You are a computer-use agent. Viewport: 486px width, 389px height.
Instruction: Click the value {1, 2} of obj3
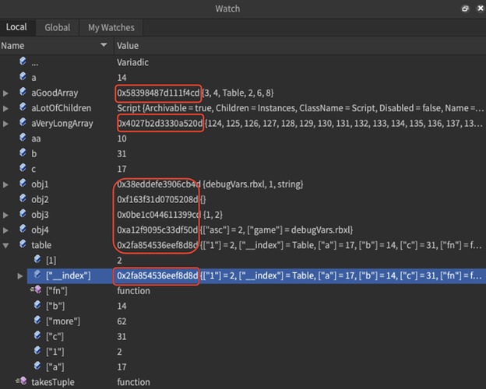(213, 215)
